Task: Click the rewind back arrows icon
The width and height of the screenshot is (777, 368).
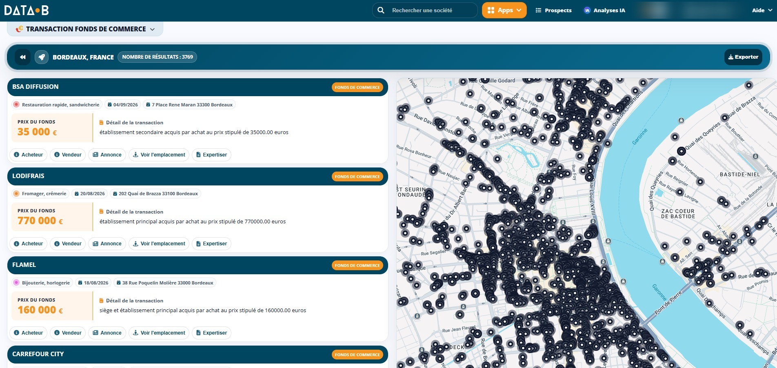Action: [x=23, y=57]
